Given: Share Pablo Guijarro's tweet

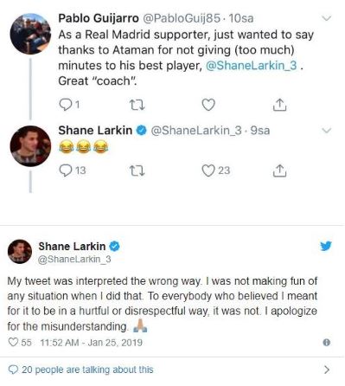Looking at the screenshot, I should 279,105.
